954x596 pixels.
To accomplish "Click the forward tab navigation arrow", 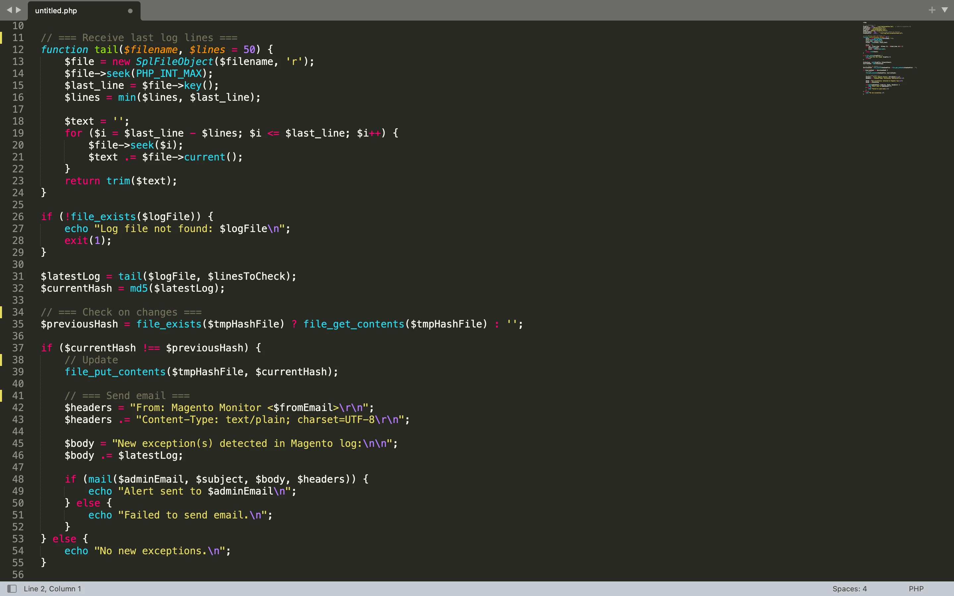I will tap(19, 10).
